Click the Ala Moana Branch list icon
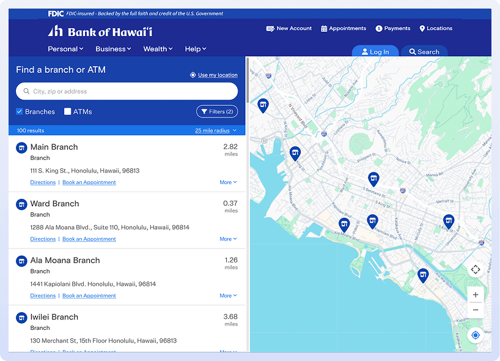 [21, 261]
